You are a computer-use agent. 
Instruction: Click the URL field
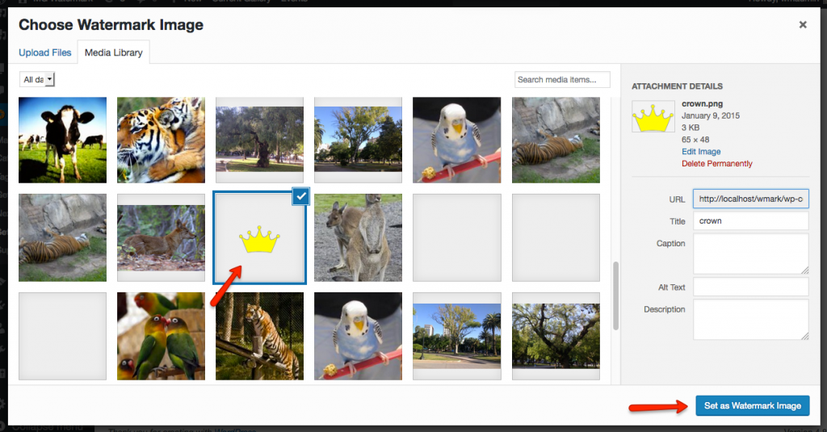point(750,199)
